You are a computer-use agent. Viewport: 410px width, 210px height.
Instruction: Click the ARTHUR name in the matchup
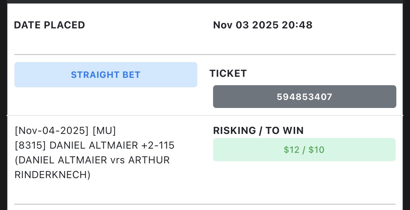coord(149,160)
